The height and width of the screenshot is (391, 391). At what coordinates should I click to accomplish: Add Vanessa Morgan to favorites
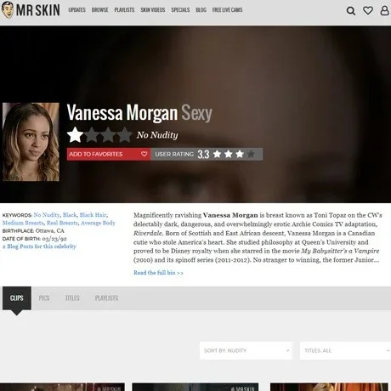(109, 154)
